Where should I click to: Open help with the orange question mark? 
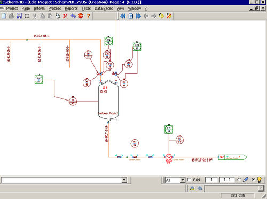tap(88, 16)
